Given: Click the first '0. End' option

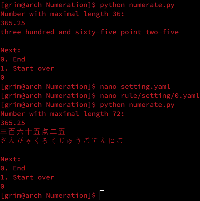Looking at the screenshot, I should click(13, 59).
